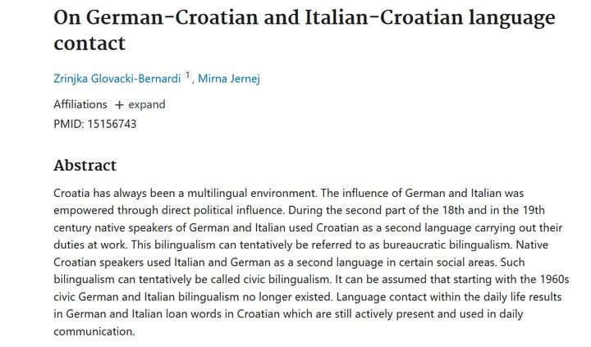Screen dimensions: 591x347
Task: Click the plus icon beside expand
Action: (119, 105)
